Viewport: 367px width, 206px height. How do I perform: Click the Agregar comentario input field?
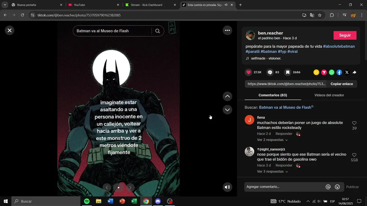tap(285, 187)
